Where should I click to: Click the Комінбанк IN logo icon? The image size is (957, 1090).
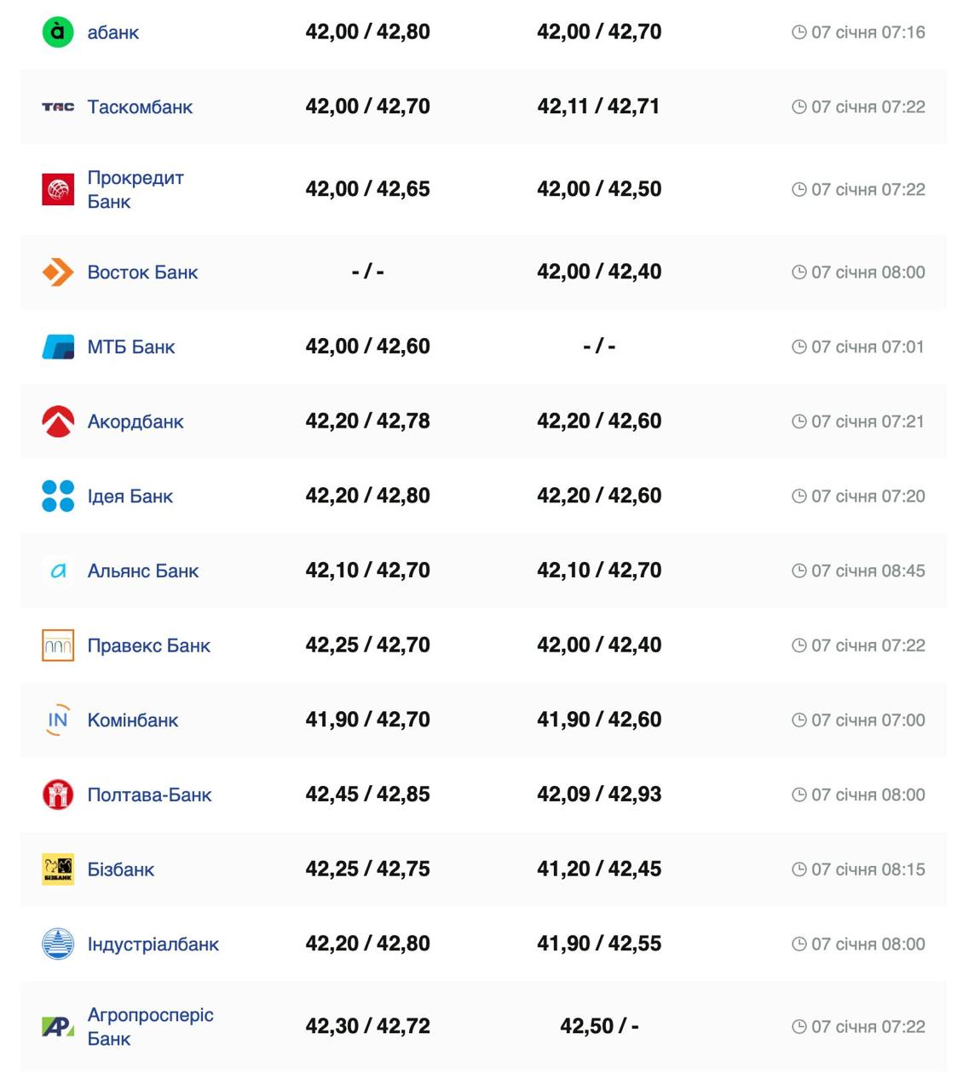point(58,720)
